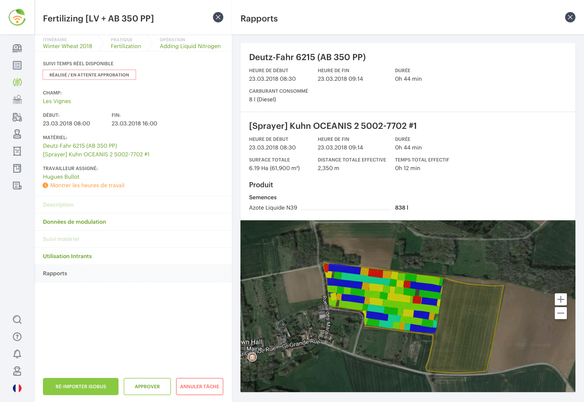Go to Fertilization breadcrumb step
Image resolution: width=584 pixels, height=402 pixels.
pyautogui.click(x=126, y=46)
